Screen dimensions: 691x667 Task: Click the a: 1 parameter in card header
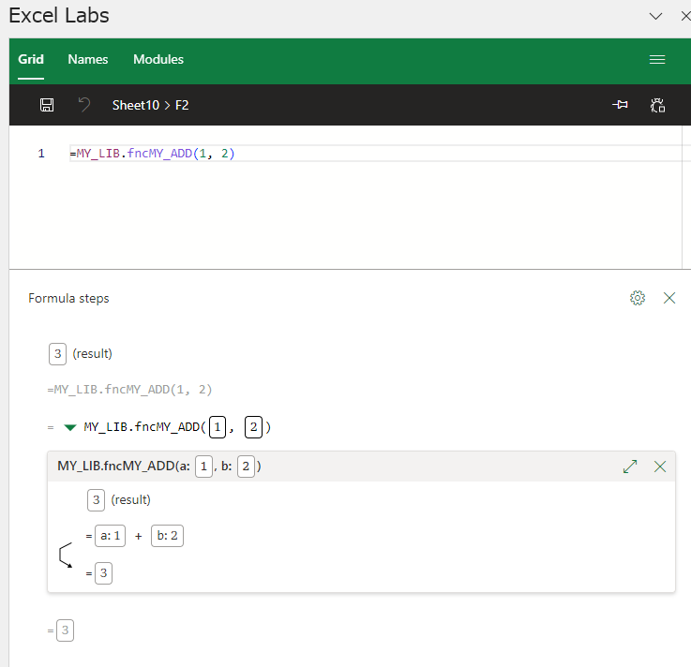click(x=203, y=467)
